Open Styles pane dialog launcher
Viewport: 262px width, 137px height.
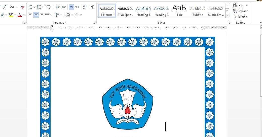coord(229,23)
